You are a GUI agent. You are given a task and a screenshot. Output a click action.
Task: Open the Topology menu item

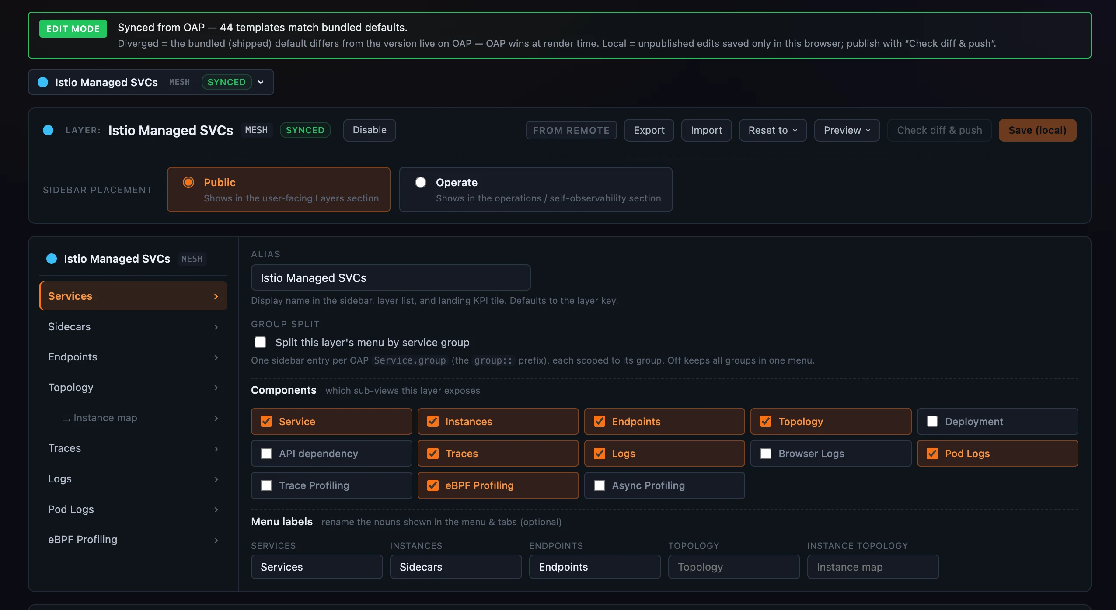coord(133,388)
